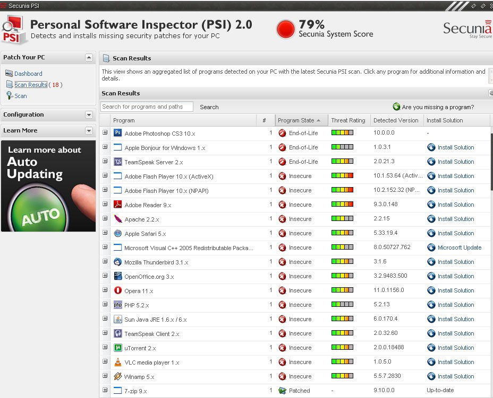Click the threat rating bar for Apple Bonjour
Screen dimensions: 493x398
[x=342, y=147]
